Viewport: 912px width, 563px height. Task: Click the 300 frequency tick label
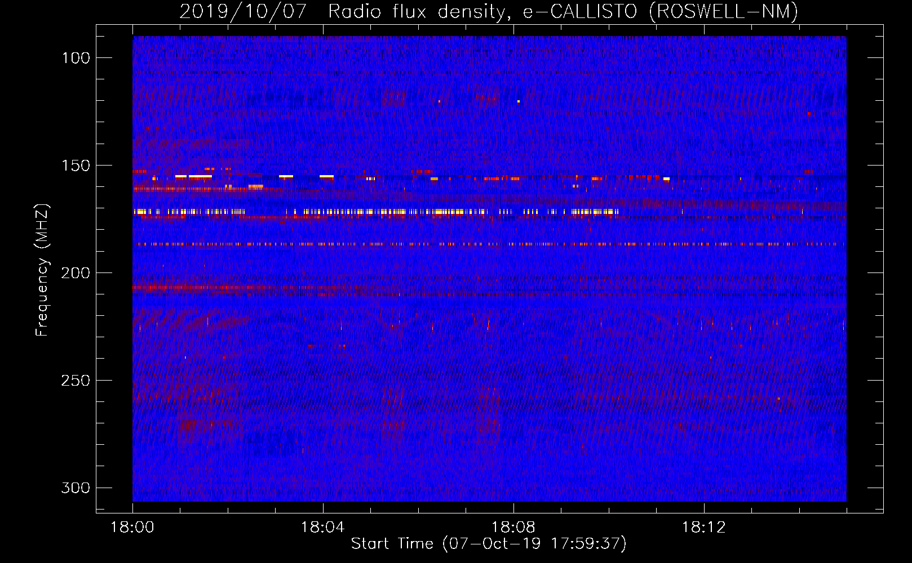76,488
